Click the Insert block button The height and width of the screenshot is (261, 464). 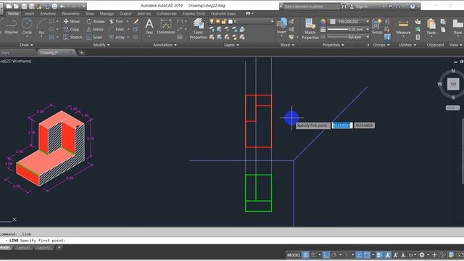tap(282, 26)
